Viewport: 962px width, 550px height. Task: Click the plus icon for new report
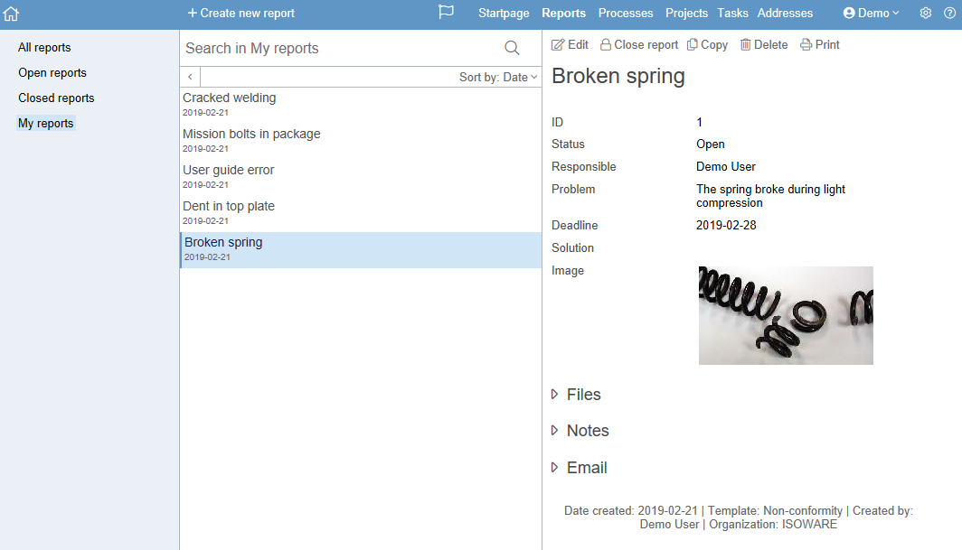192,13
